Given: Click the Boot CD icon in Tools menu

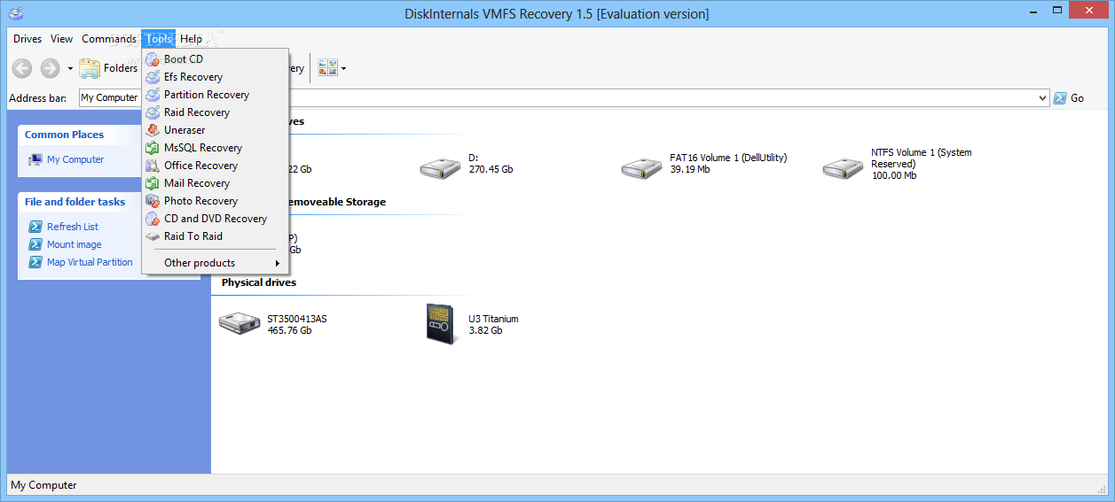Looking at the screenshot, I should [x=152, y=59].
